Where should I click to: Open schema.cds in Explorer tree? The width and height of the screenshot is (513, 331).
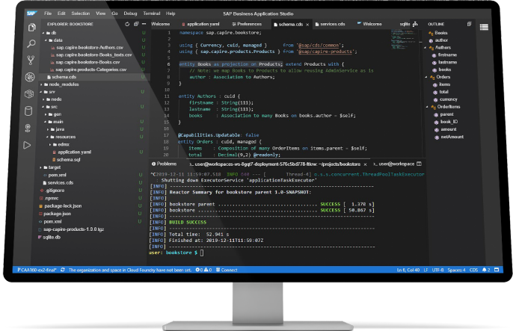pyautogui.click(x=62, y=77)
